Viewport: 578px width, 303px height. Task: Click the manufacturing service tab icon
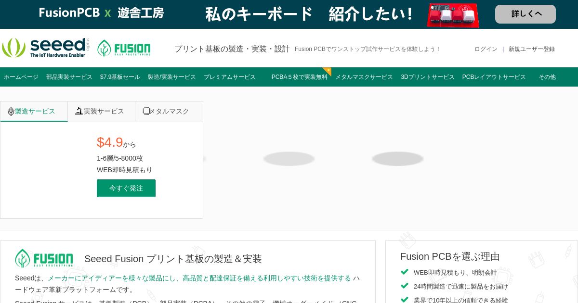pyautogui.click(x=11, y=112)
